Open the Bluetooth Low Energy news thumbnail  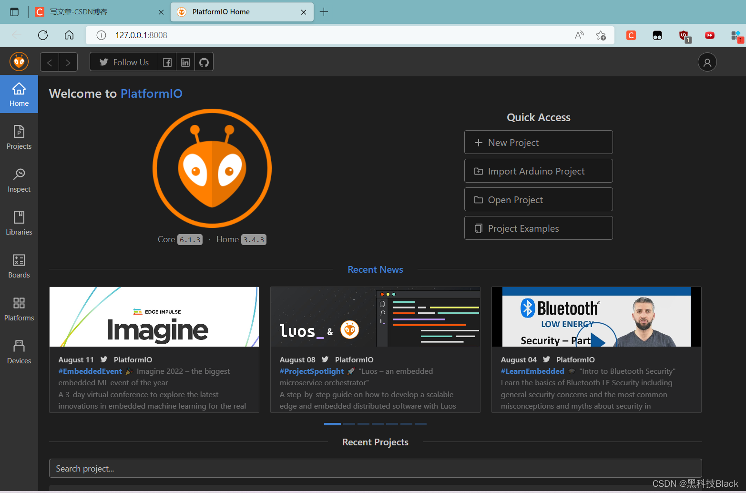tap(596, 317)
